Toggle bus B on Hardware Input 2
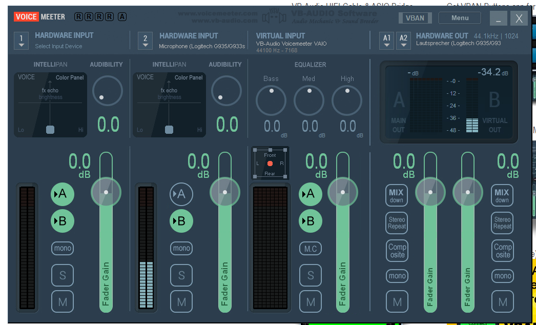 (x=181, y=221)
